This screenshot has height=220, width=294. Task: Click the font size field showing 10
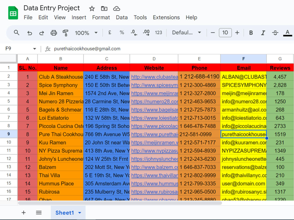click(x=225, y=33)
